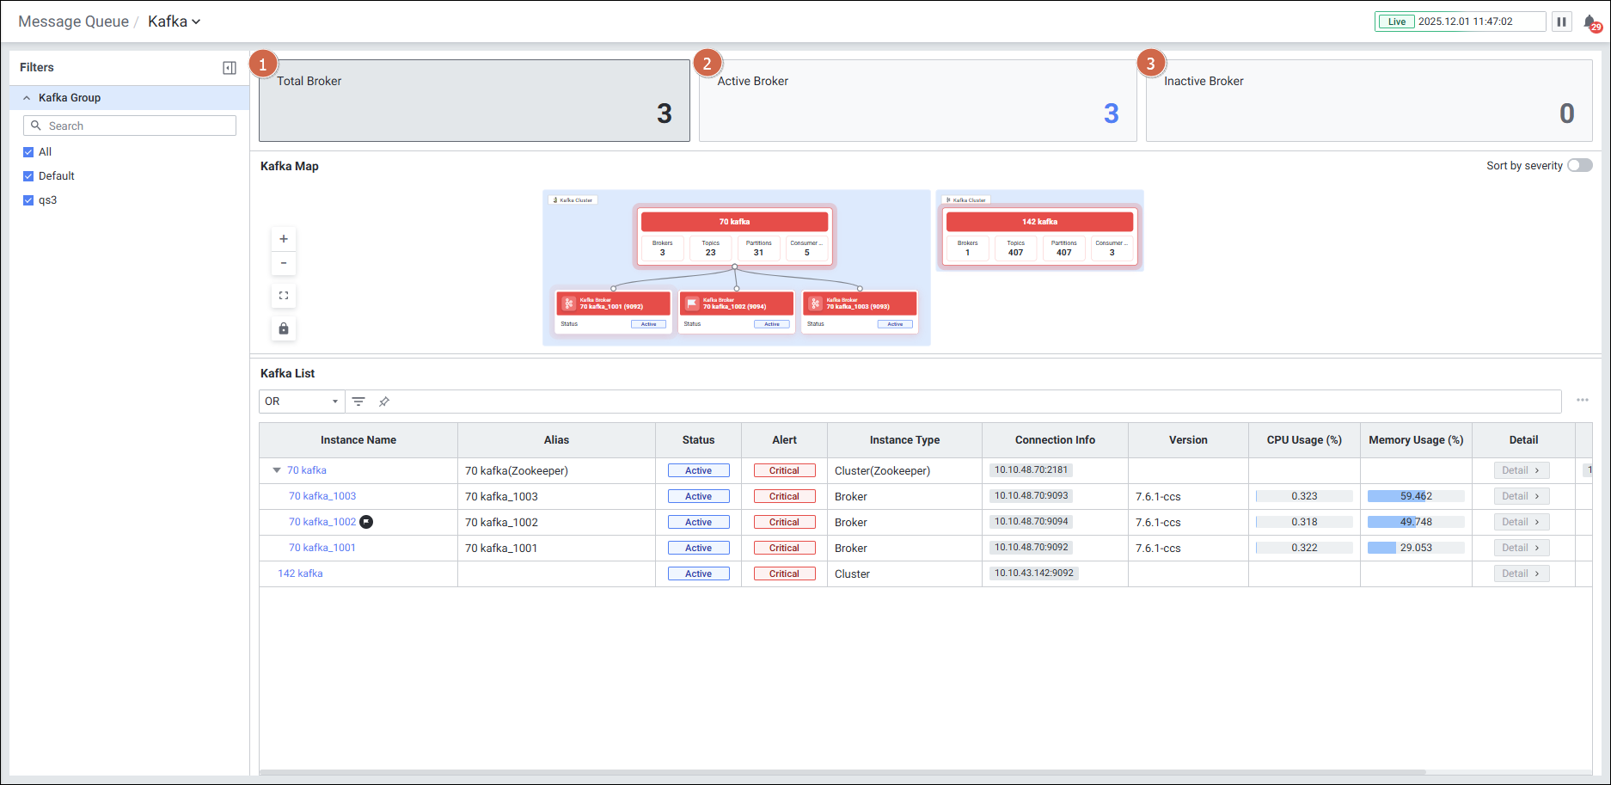Zoom in on the Kafka Map
Image resolution: width=1611 pixels, height=785 pixels.
tap(284, 239)
